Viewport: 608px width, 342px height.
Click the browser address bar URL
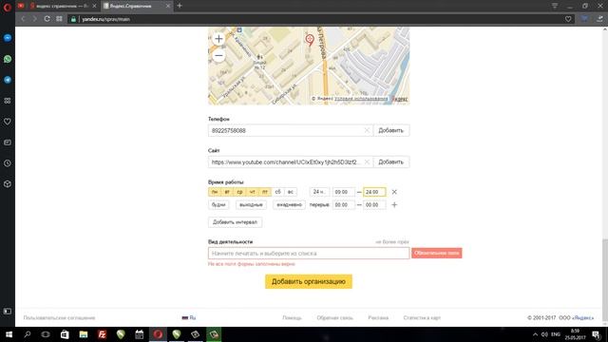(x=105, y=19)
